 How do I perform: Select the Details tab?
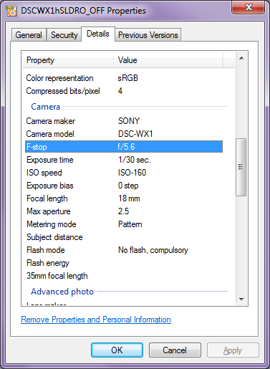98,34
